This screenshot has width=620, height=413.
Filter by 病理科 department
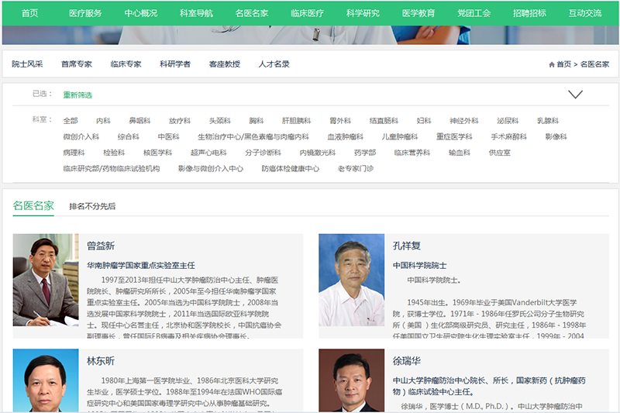pos(74,153)
